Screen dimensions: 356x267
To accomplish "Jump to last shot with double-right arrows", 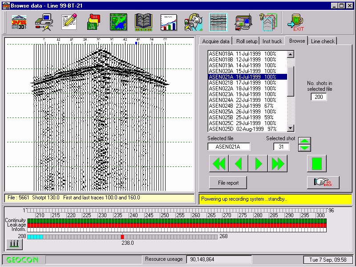I will tap(278, 163).
